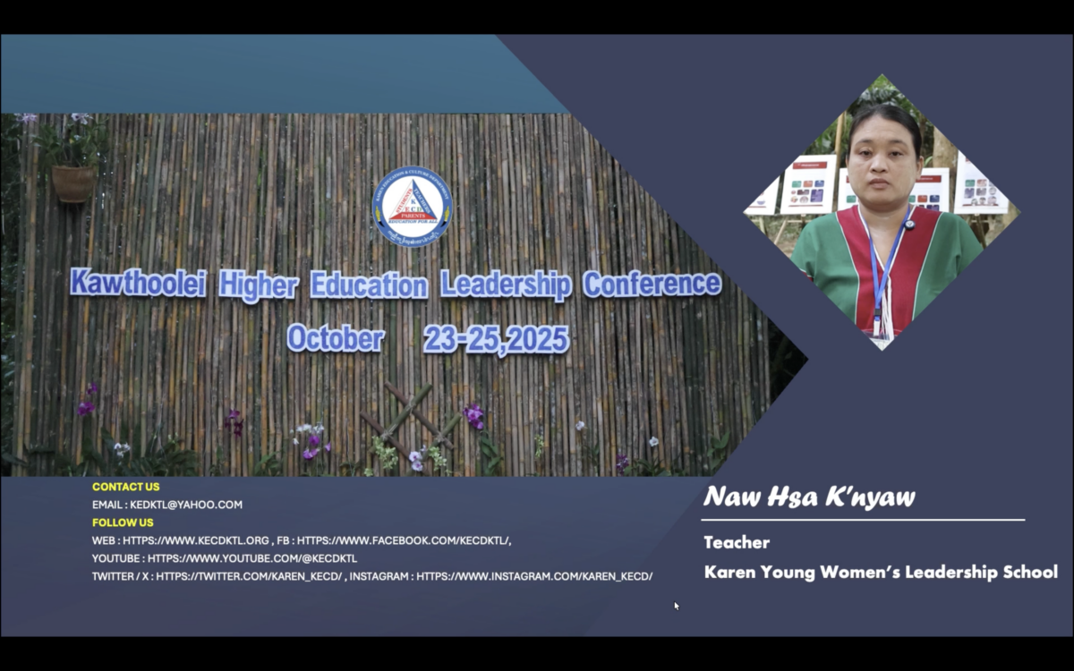Screen dimensions: 1074x671
Task: Open the Instagram KAREN_KECD profile link
Action: click(534, 576)
